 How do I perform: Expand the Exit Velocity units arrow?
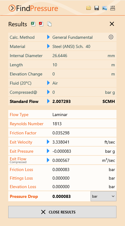click(48, 142)
